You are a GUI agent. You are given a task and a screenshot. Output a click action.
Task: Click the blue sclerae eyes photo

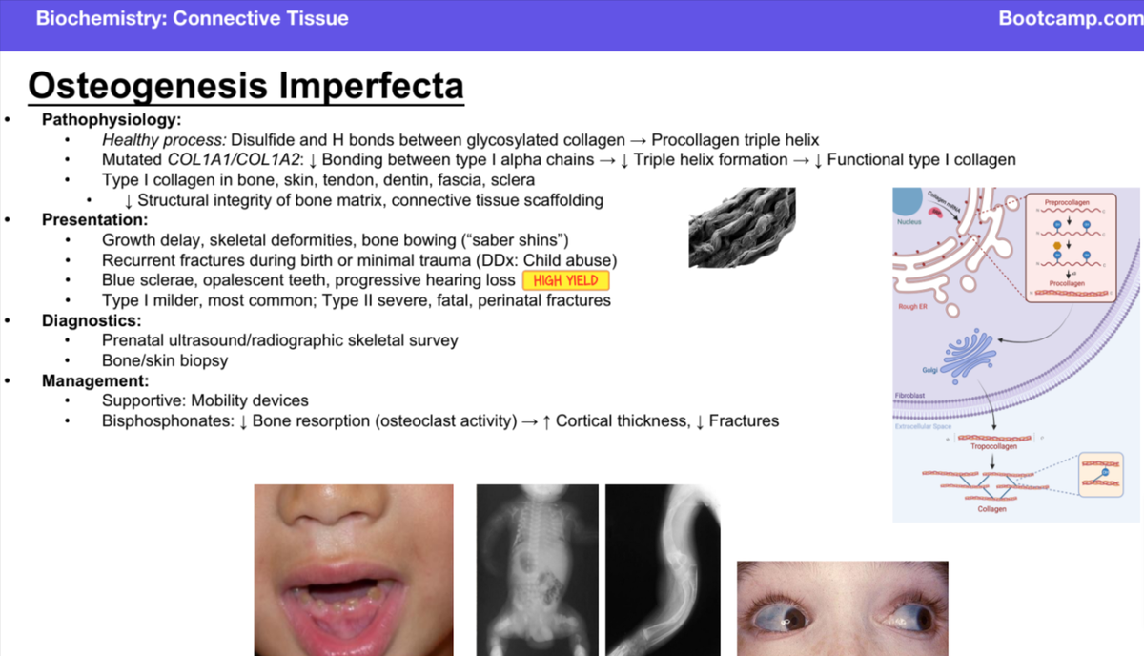(843, 608)
